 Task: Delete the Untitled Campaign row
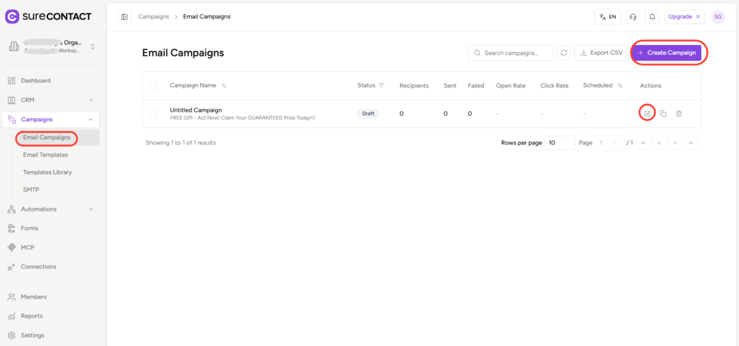[679, 113]
